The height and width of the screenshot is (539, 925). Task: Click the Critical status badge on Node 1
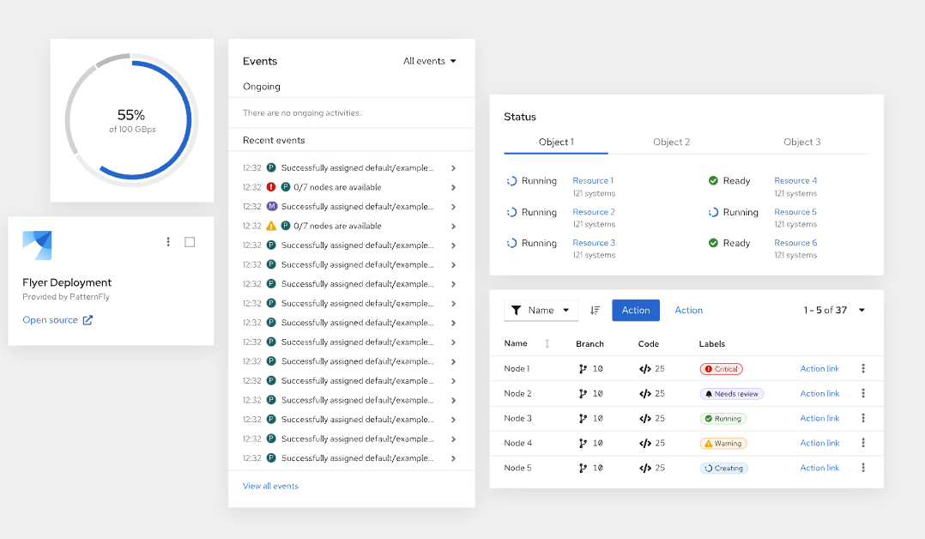pyautogui.click(x=721, y=368)
